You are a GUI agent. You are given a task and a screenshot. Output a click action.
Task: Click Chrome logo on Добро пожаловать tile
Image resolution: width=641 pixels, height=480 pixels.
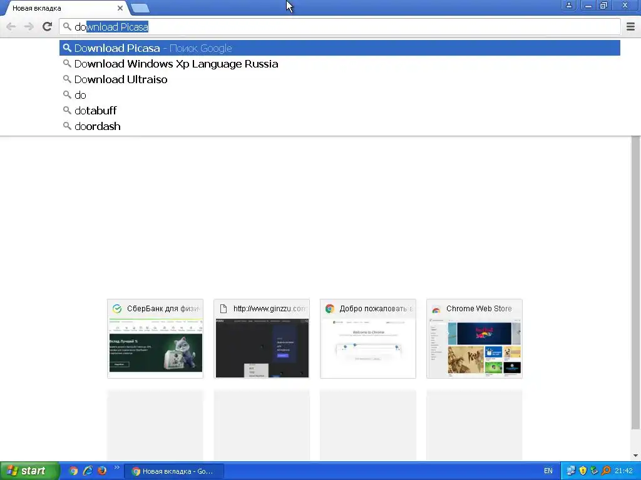[x=329, y=309]
